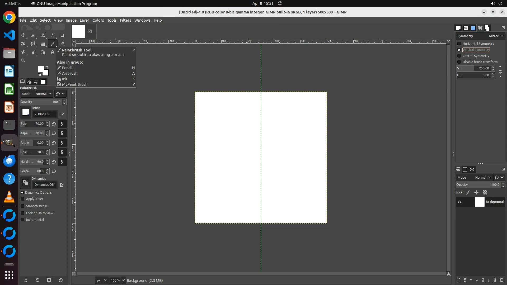This screenshot has height=285, width=507.
Task: Toggle Smooth stroke option
Action: pyautogui.click(x=23, y=206)
